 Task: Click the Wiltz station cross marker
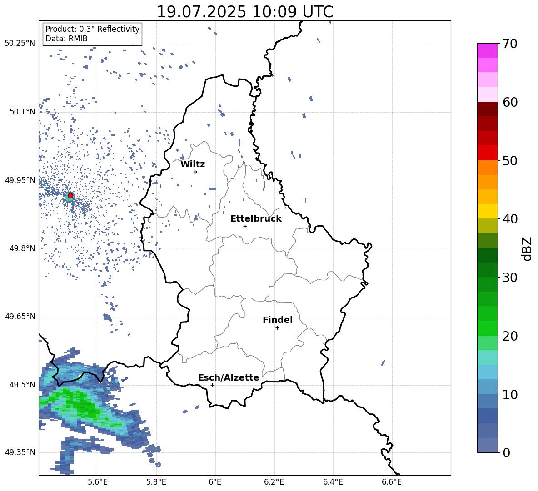pos(195,172)
